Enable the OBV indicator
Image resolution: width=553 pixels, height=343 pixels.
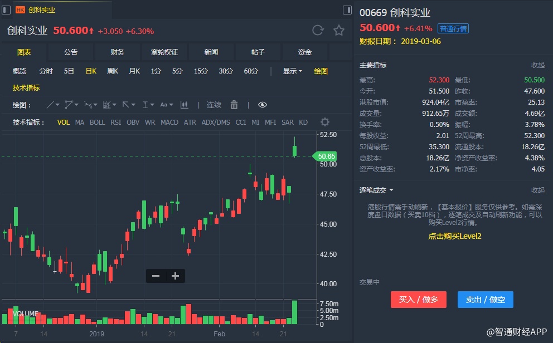pyautogui.click(x=133, y=122)
